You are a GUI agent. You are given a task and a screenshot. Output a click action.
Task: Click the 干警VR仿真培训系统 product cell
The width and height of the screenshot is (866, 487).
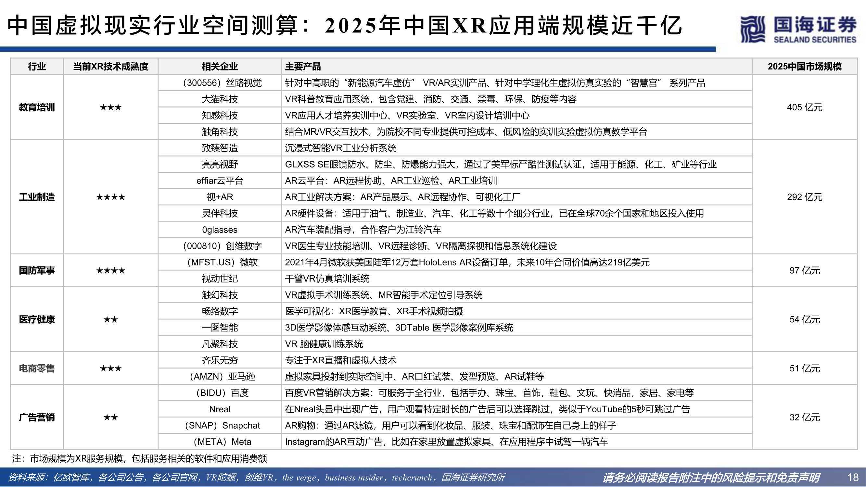click(517, 278)
